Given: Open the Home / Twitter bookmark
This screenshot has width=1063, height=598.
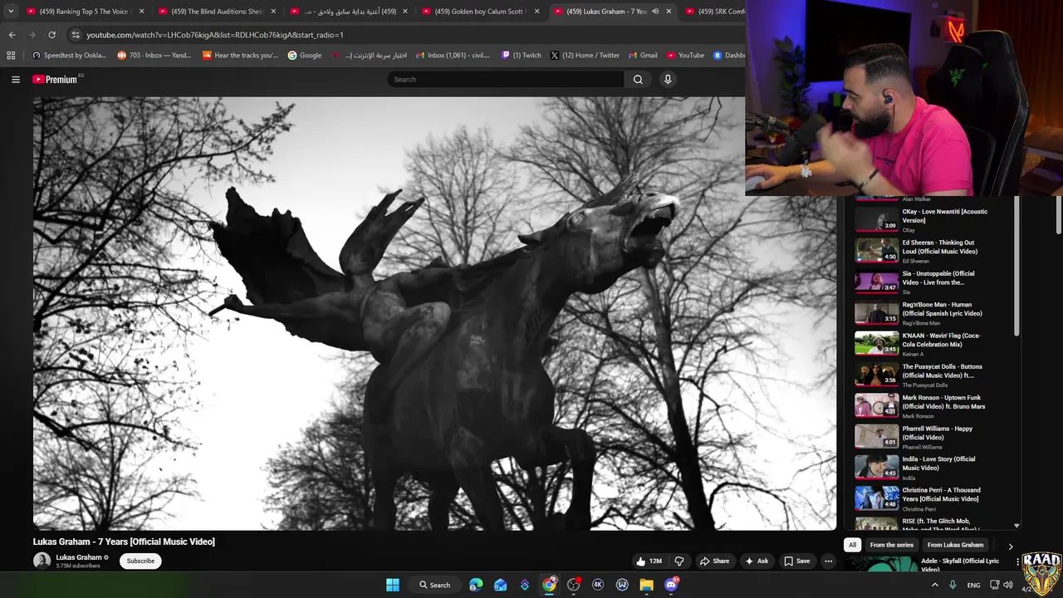Looking at the screenshot, I should (x=584, y=55).
